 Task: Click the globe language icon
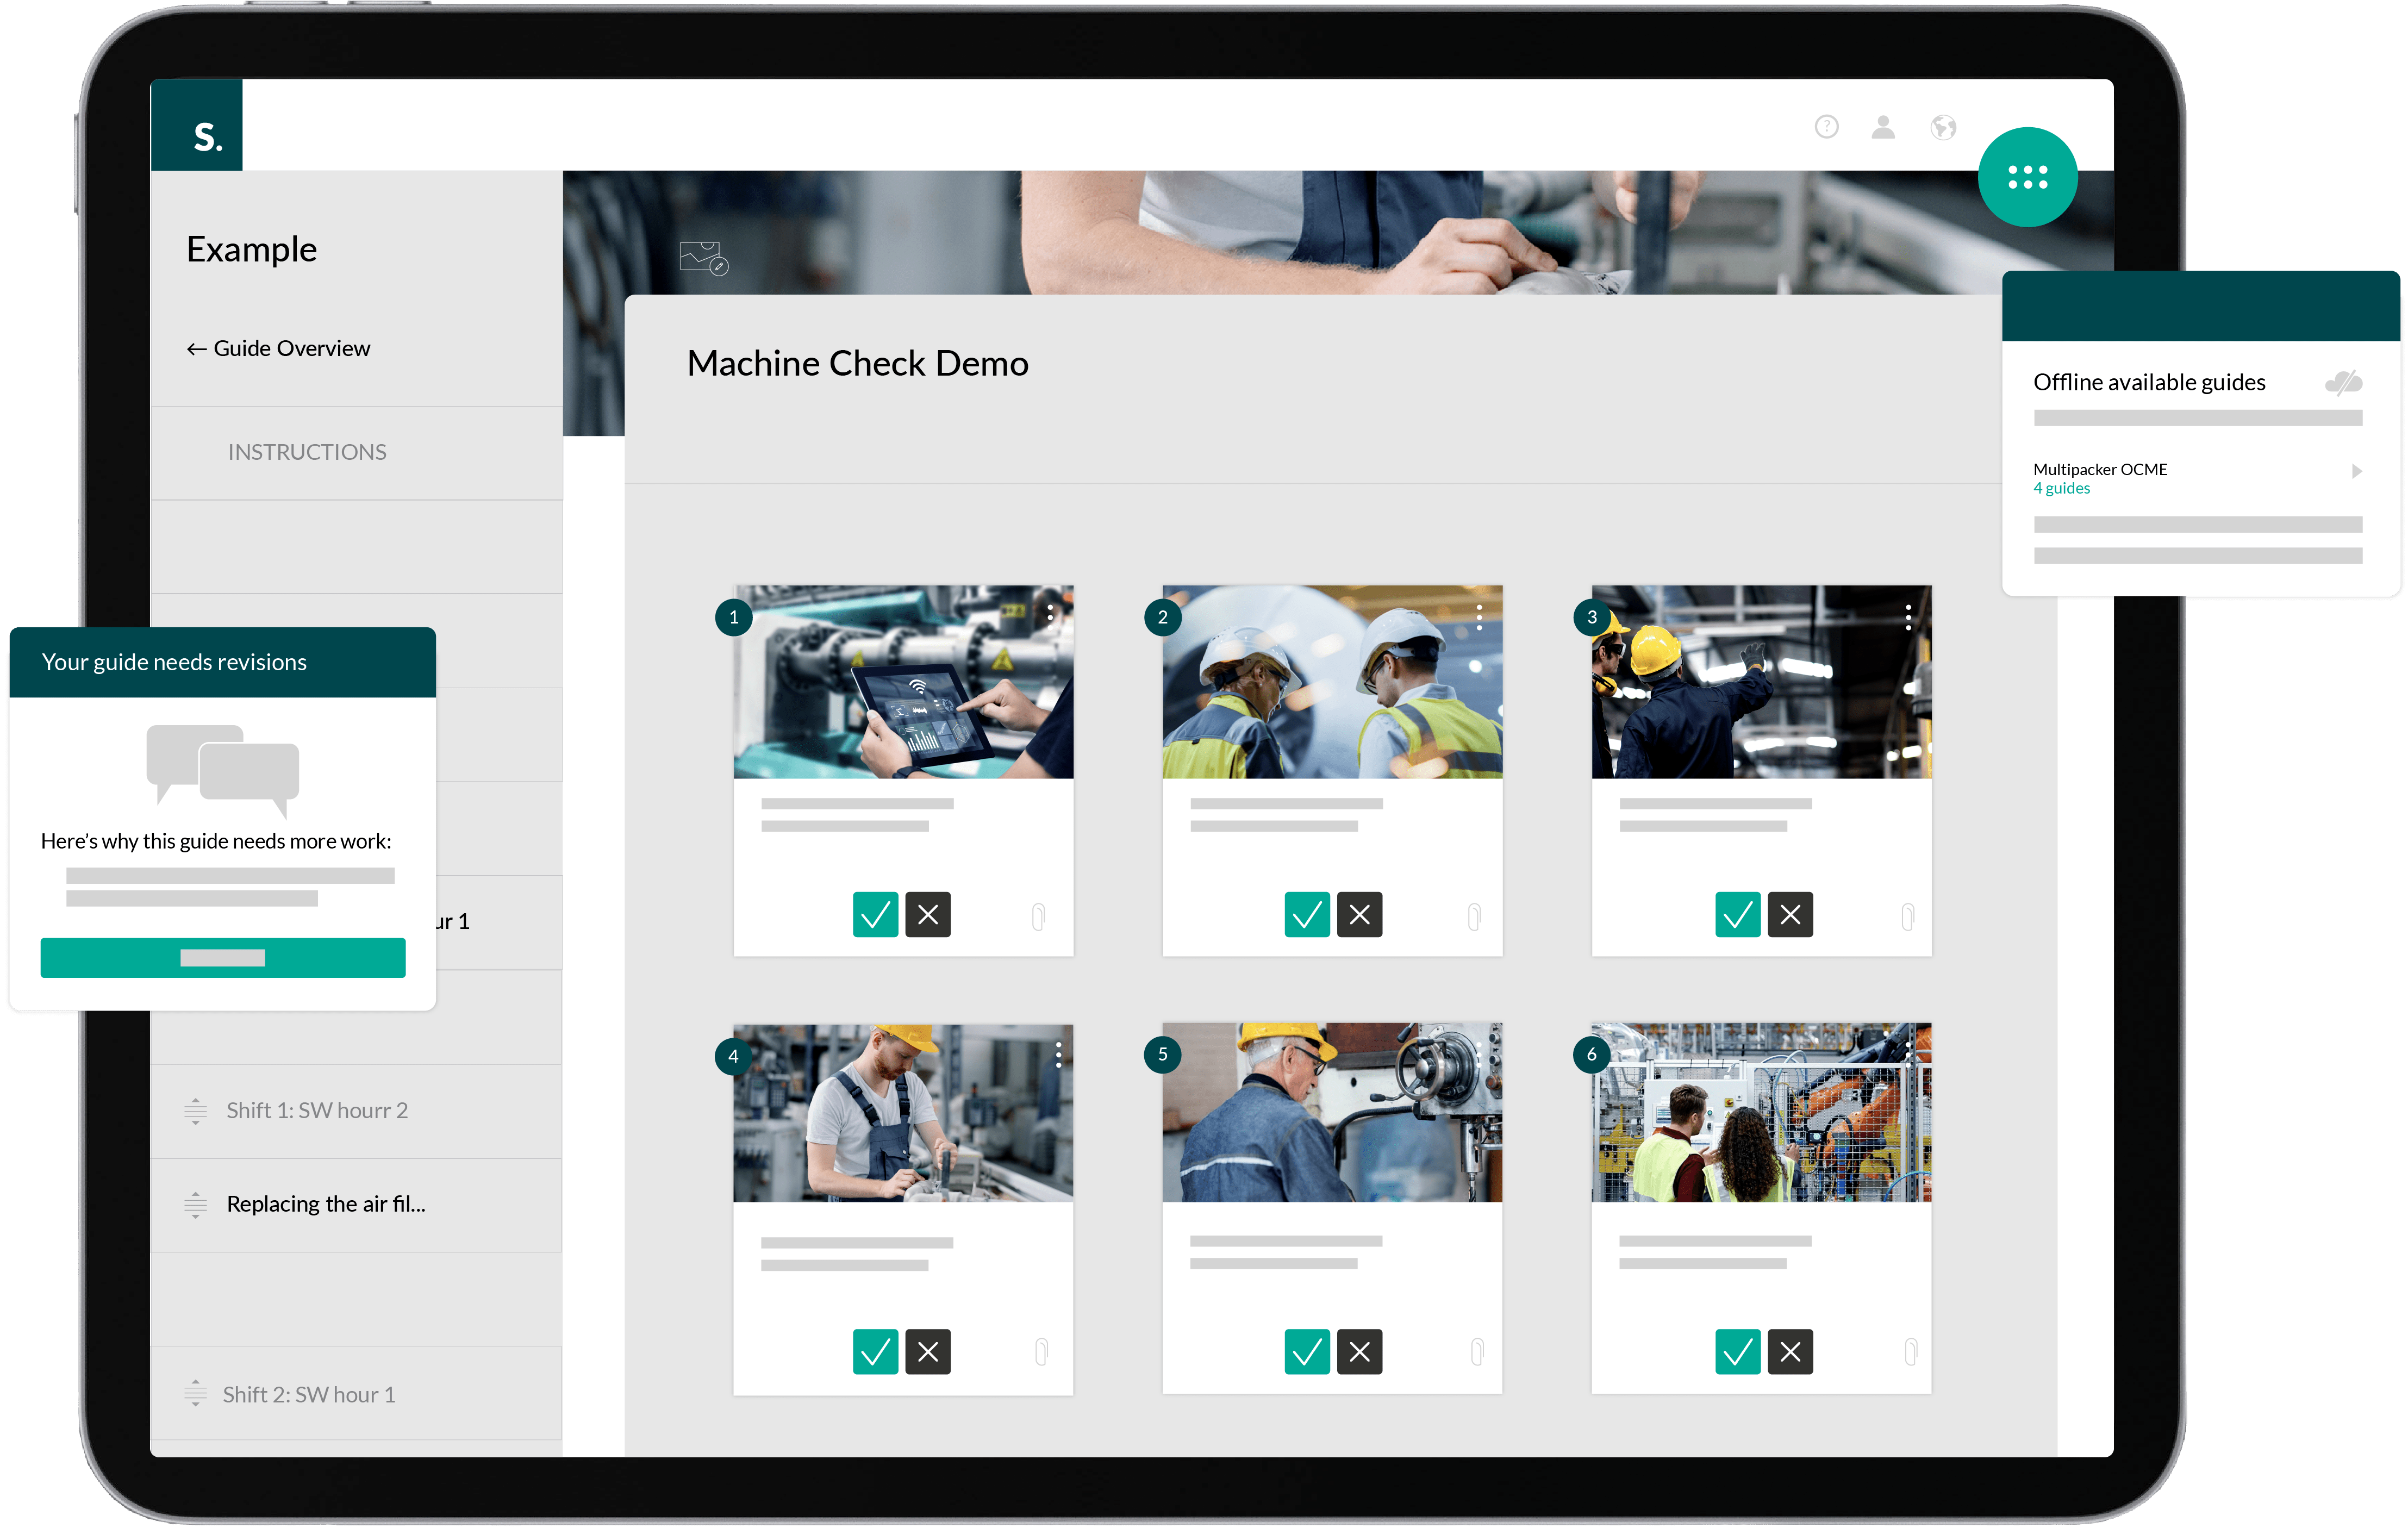pyautogui.click(x=1943, y=127)
